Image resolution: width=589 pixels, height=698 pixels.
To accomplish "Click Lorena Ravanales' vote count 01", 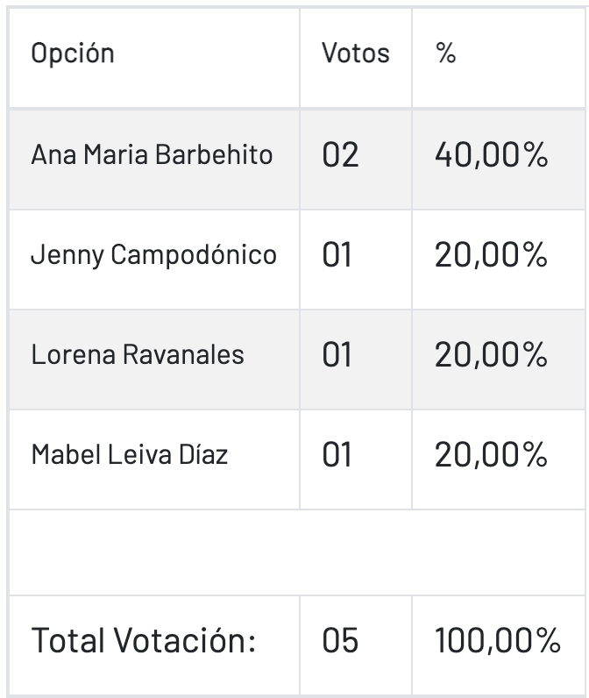I will click(356, 360).
